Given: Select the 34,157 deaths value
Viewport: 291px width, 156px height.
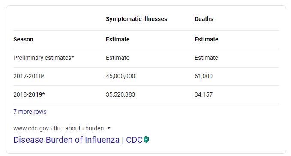Looking at the screenshot, I should 204,94.
